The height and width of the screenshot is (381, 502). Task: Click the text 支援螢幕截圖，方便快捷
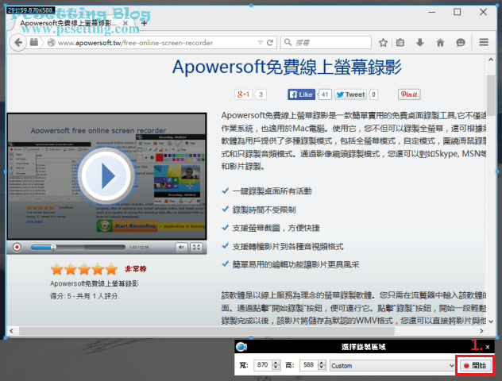coord(276,228)
